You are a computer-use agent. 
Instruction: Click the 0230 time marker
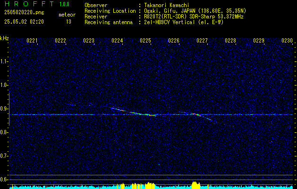(287, 41)
